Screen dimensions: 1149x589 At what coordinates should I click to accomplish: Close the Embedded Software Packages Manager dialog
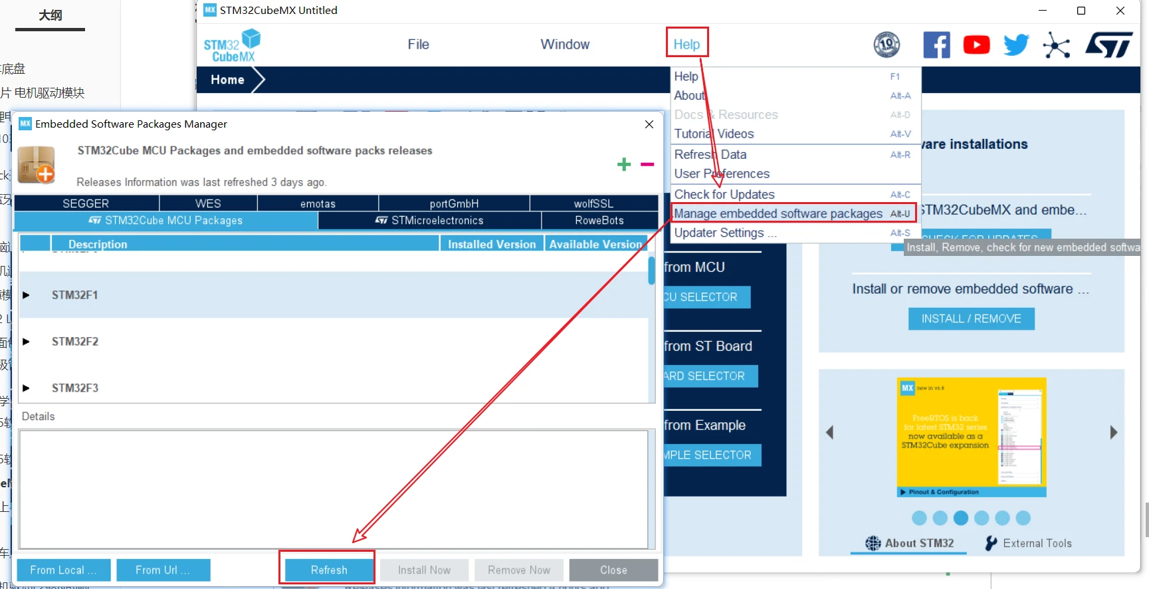649,124
